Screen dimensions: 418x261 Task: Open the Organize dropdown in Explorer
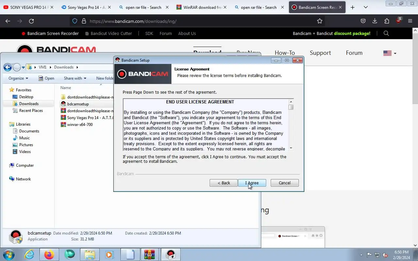coord(18,78)
